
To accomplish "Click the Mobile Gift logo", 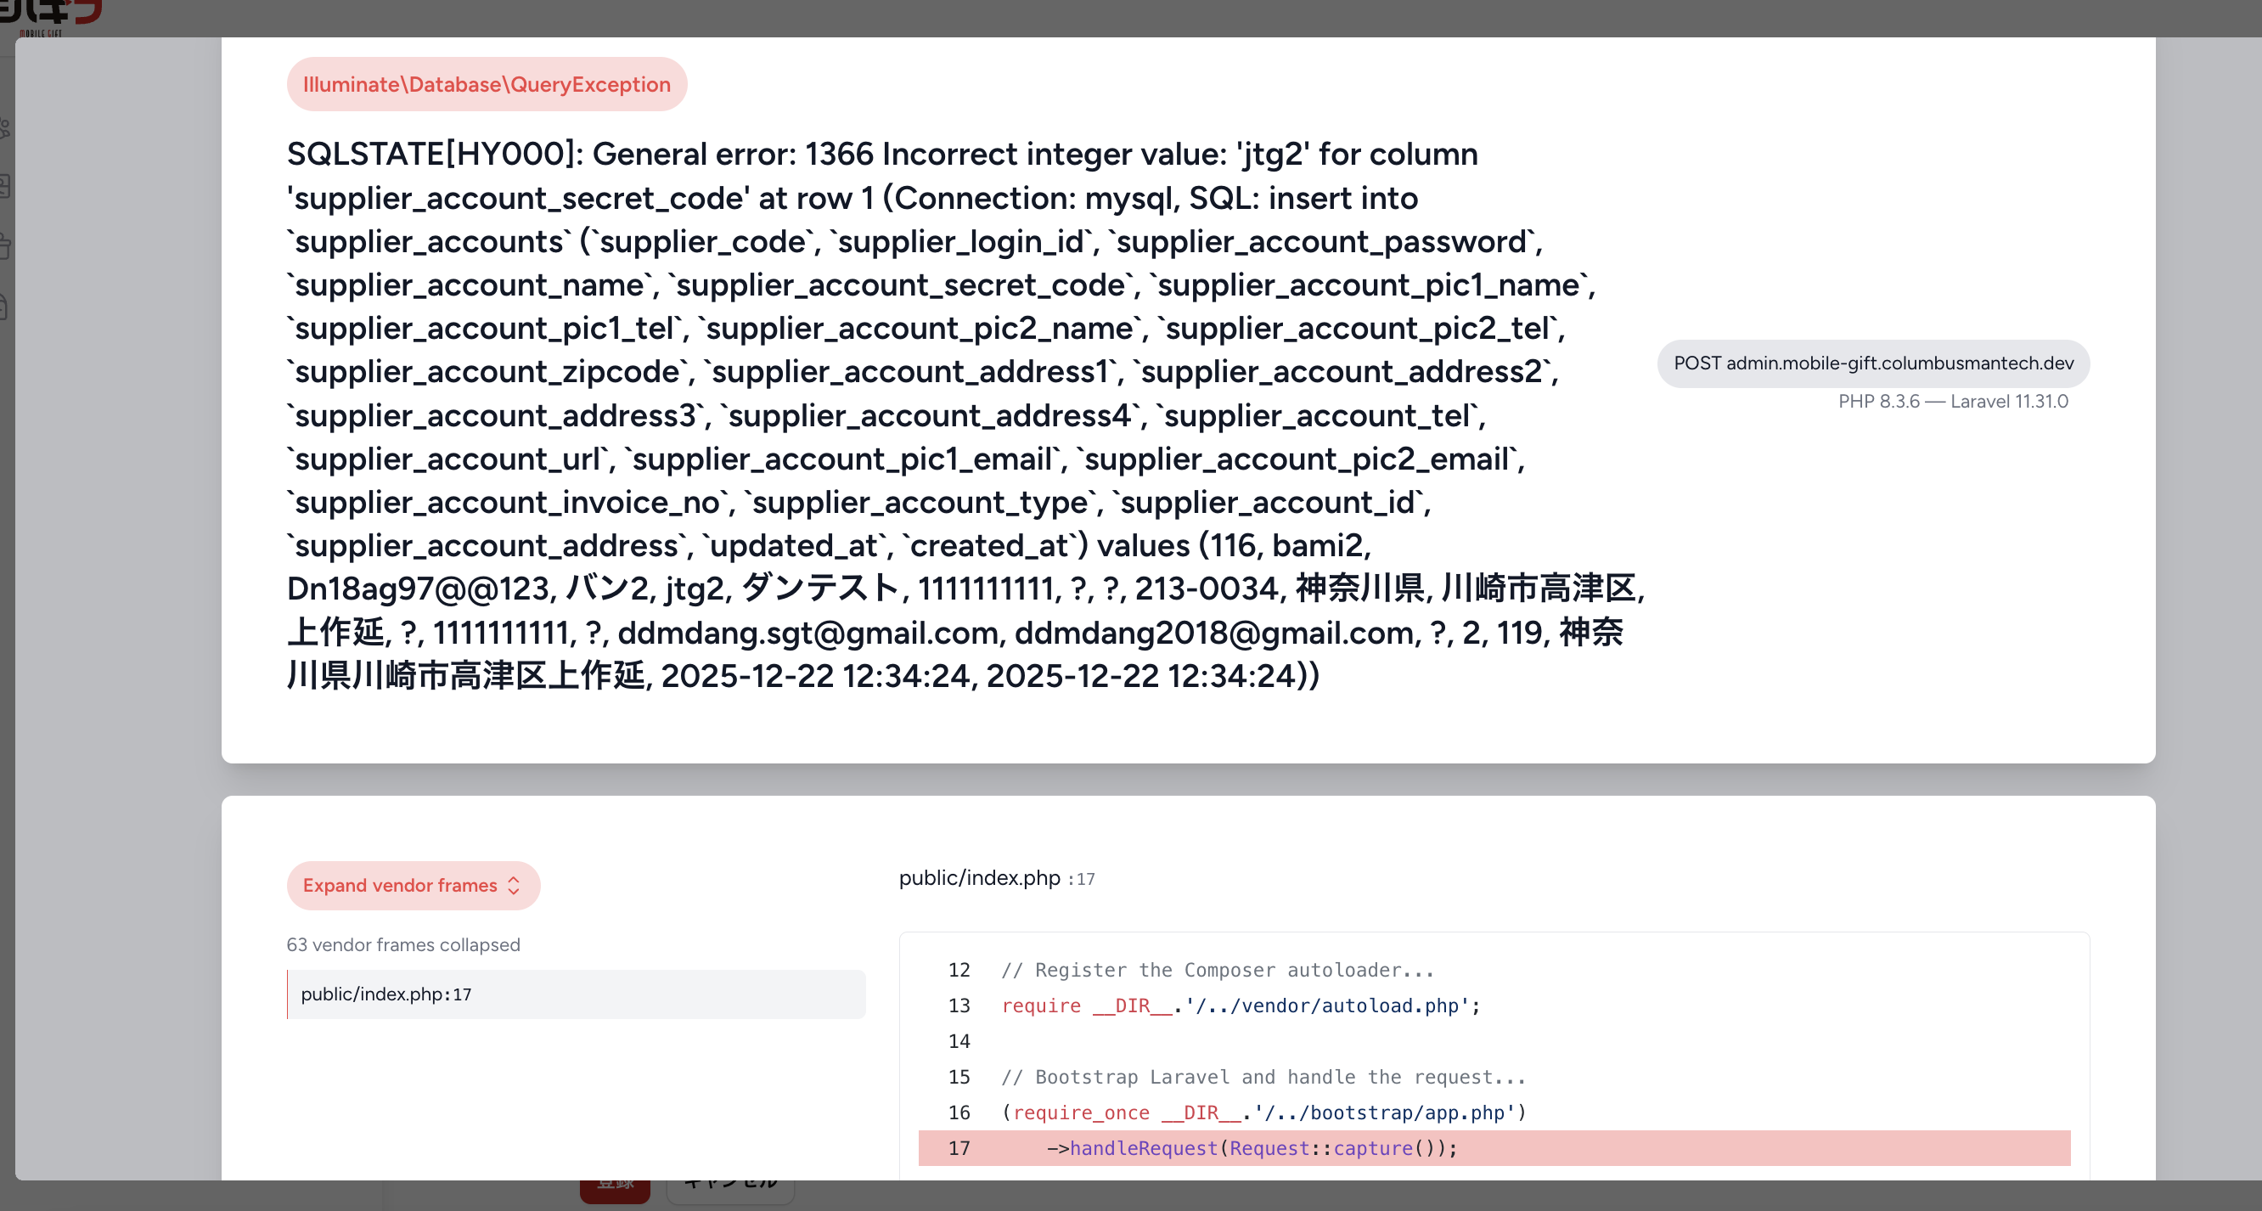I will [x=50, y=16].
